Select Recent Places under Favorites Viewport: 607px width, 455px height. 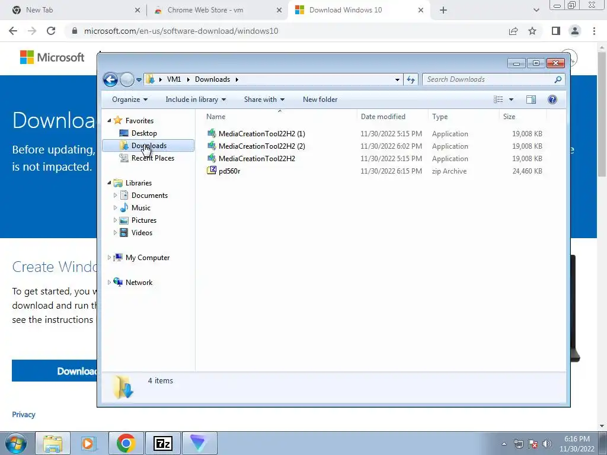click(152, 158)
